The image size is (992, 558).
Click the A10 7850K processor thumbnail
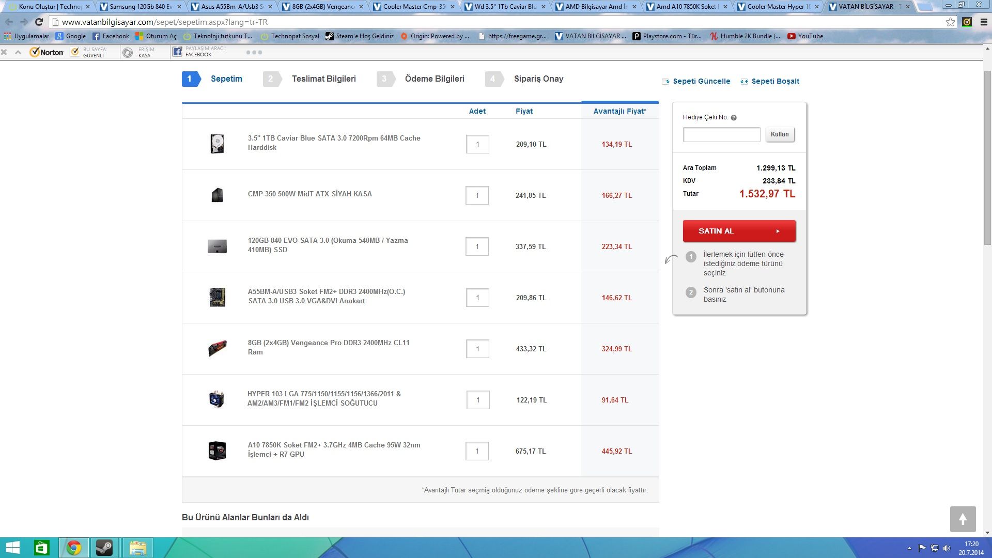[217, 451]
